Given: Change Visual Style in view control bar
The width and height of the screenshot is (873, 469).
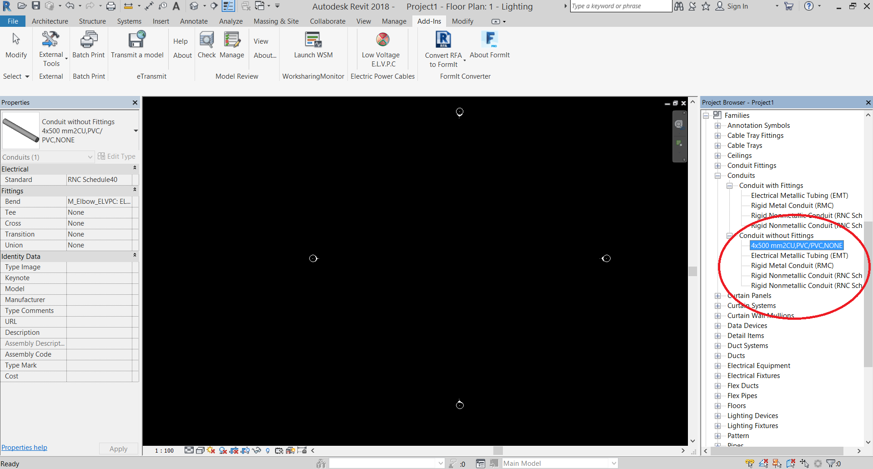Looking at the screenshot, I should click(x=200, y=450).
